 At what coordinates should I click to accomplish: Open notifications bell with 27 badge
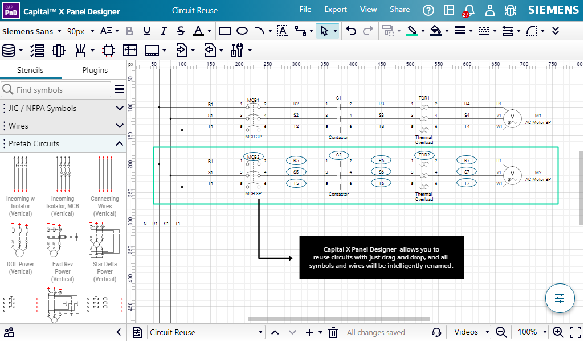point(469,10)
